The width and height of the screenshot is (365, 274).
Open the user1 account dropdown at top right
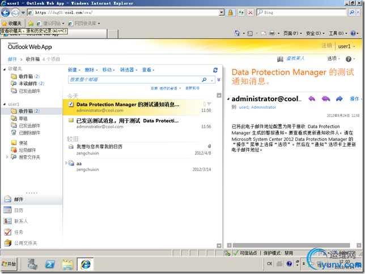pyautogui.click(x=346, y=46)
